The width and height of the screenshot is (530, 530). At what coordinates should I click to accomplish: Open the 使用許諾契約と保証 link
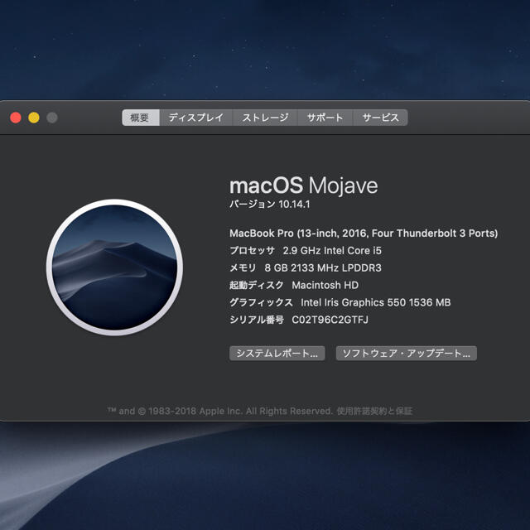(x=374, y=411)
